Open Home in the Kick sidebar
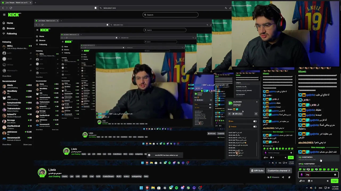 coord(10,23)
